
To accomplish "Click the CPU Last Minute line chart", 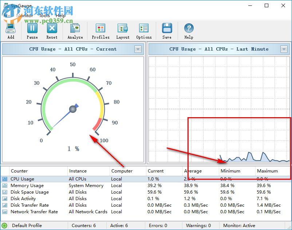I will point(219,110).
